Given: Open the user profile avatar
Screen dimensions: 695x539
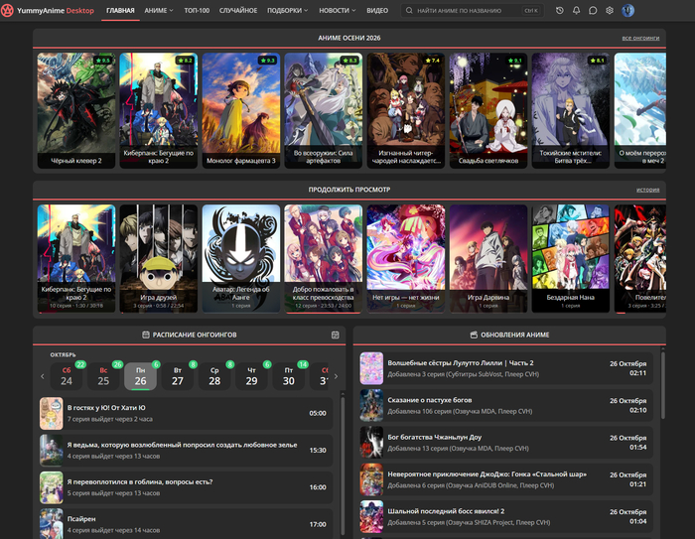Looking at the screenshot, I should click(627, 10).
